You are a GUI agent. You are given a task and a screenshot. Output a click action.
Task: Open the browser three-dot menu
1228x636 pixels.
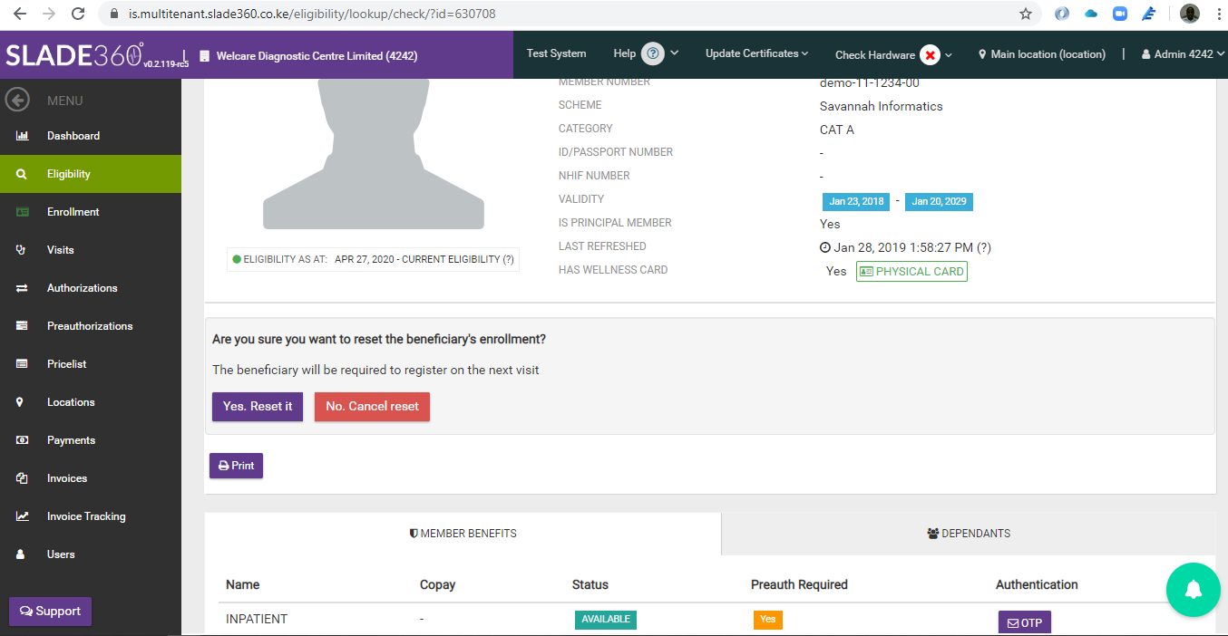pos(1217,14)
